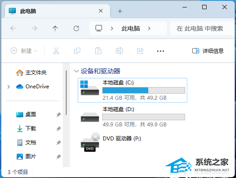Unpin 桌面 using its pin icon

58,115
